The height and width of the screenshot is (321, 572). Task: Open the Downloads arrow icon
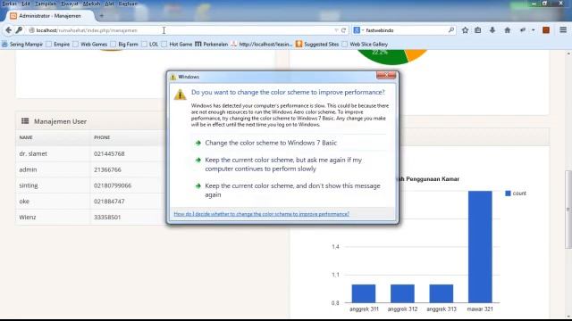coord(492,30)
